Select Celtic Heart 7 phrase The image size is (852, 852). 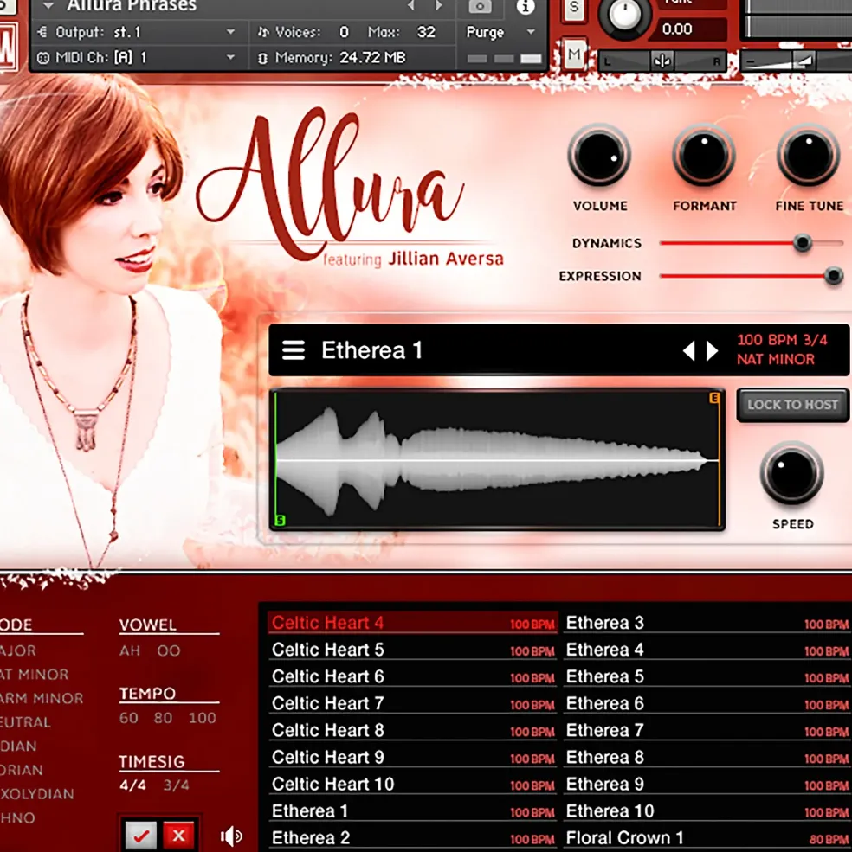point(413,703)
